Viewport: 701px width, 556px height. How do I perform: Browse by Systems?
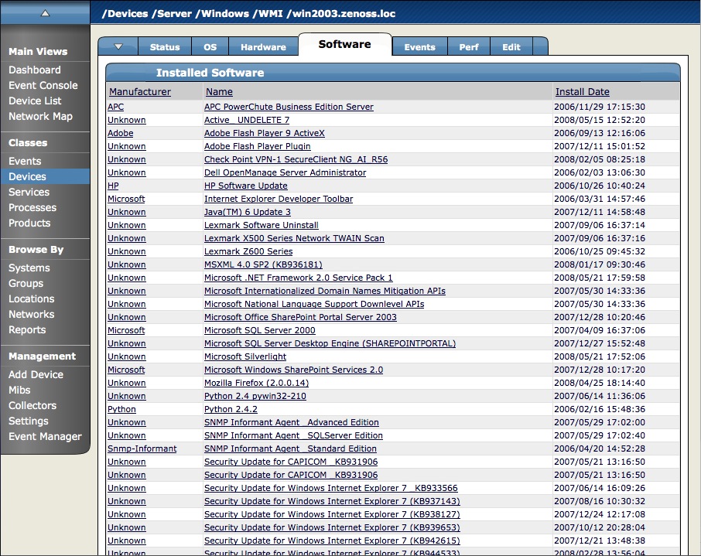click(29, 268)
